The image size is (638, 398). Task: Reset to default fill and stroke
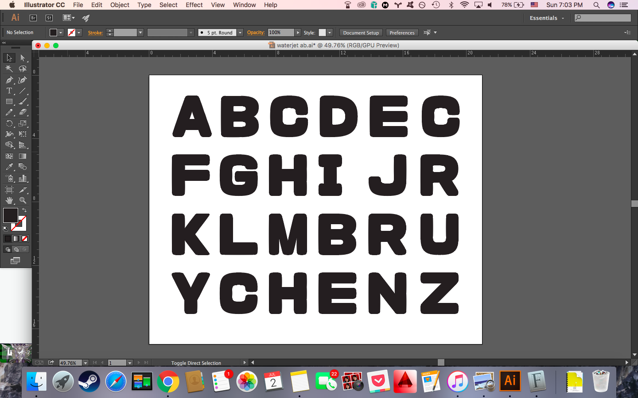(x=5, y=229)
